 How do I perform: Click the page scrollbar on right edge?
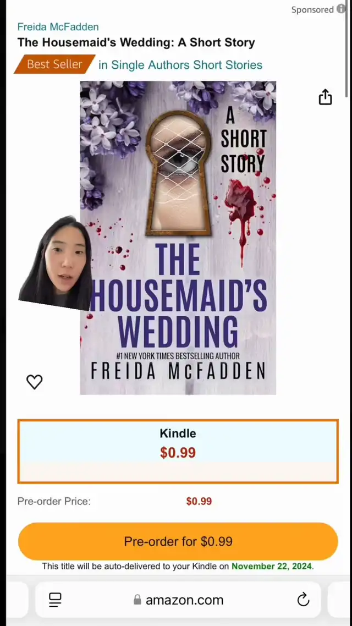pos(347,48)
